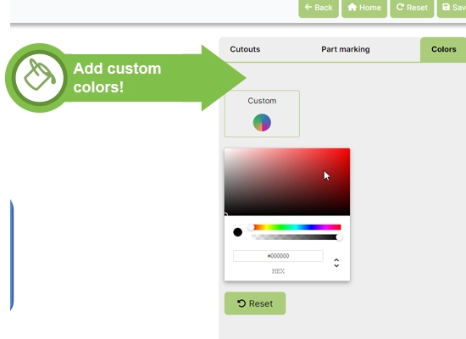Viewport: 466px width, 339px height.
Task: Click the Back arrow button
Action: [x=319, y=8]
